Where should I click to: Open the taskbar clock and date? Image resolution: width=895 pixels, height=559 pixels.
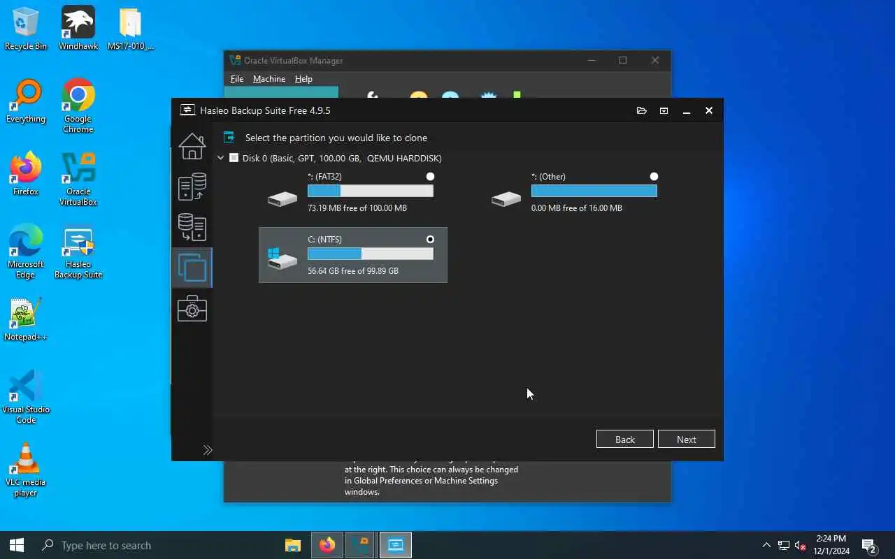[831, 545]
